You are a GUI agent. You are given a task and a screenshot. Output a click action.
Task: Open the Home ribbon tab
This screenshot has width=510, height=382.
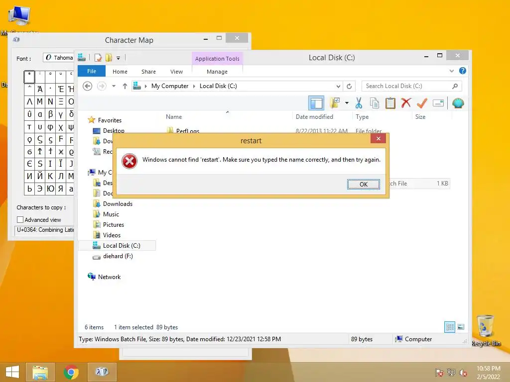120,72
